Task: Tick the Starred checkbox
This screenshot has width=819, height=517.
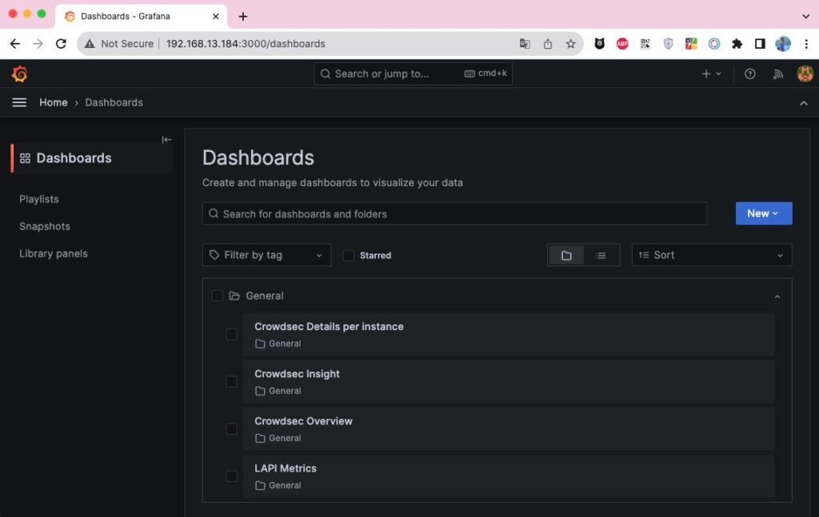Action: pyautogui.click(x=349, y=255)
